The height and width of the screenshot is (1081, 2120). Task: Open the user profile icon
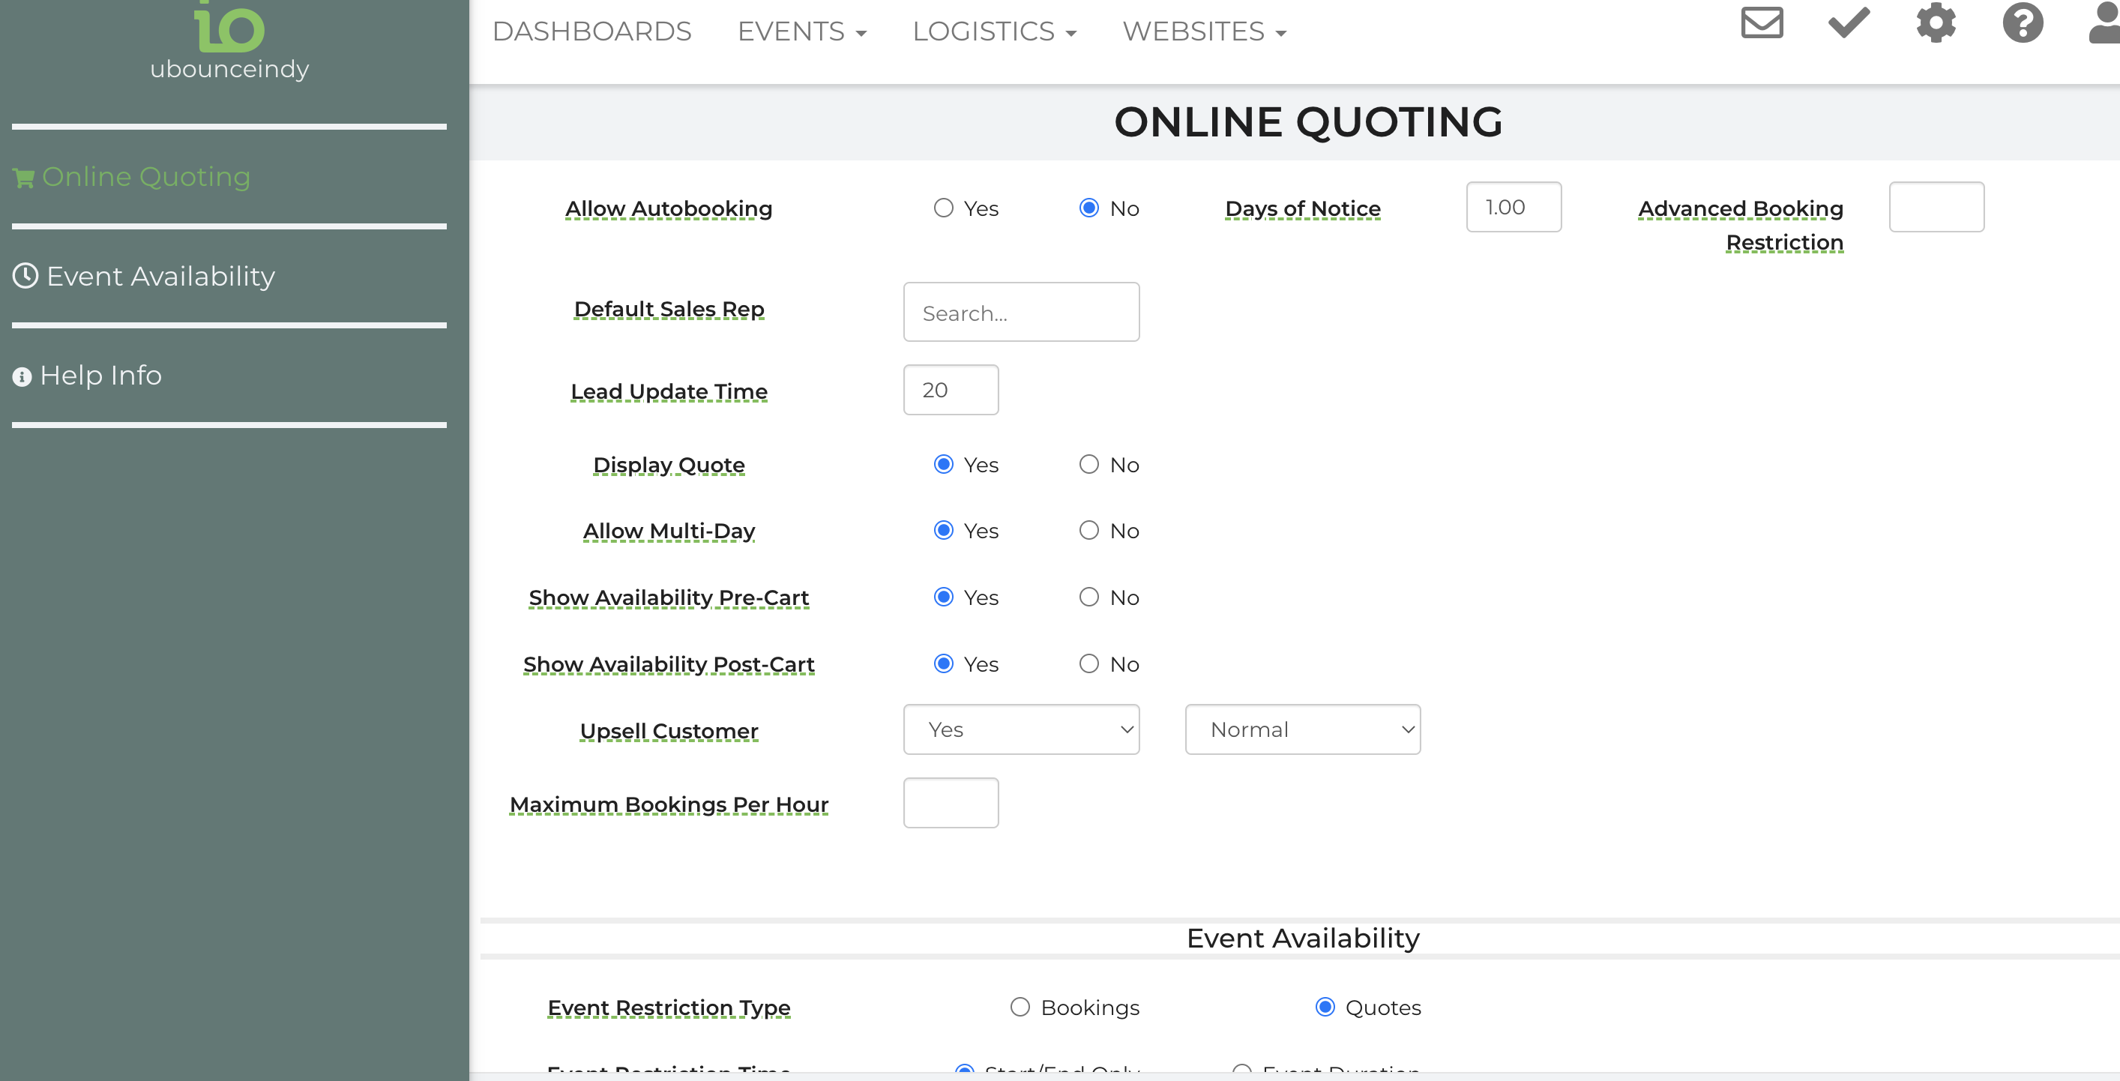pos(2105,22)
